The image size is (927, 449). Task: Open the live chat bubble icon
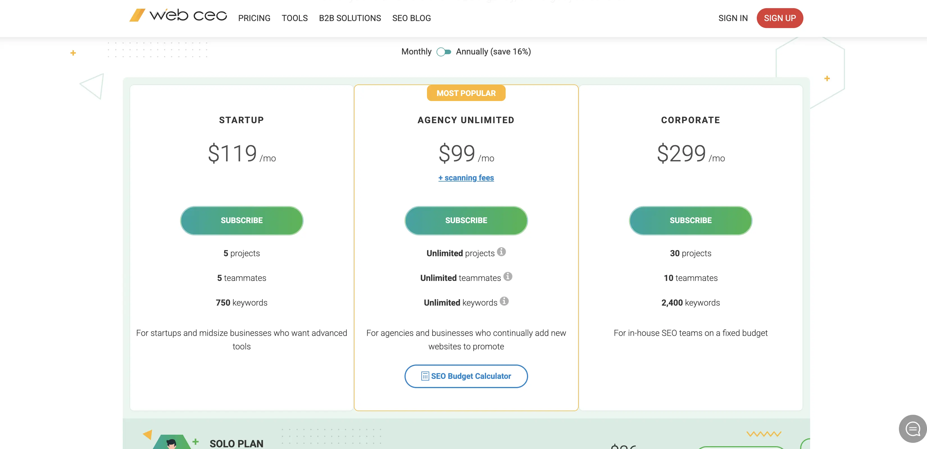[x=913, y=429]
